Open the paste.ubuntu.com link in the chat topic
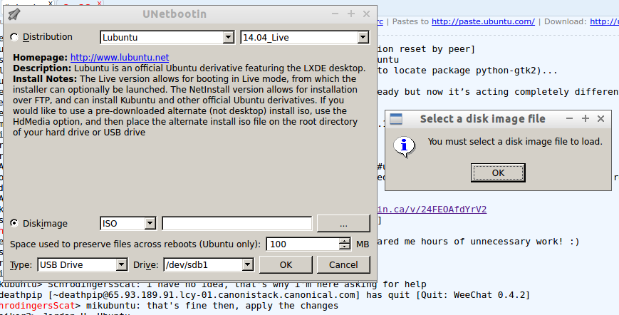Screen dimensions: 619x315 [x=483, y=21]
